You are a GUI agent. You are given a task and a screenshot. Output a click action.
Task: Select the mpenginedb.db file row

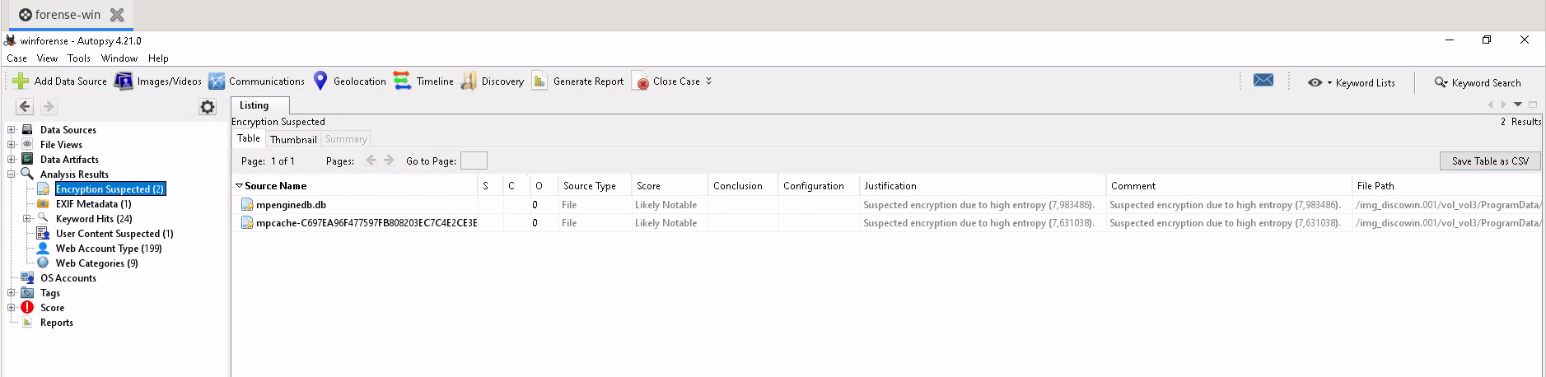(886, 205)
